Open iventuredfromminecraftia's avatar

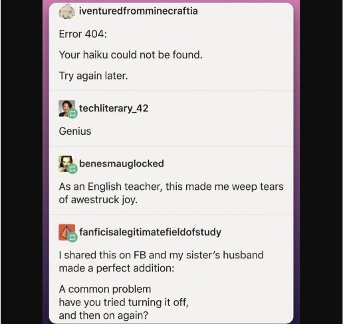pyautogui.click(x=66, y=11)
